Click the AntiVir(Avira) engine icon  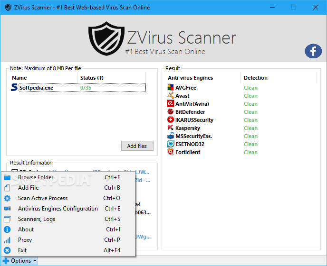point(170,103)
